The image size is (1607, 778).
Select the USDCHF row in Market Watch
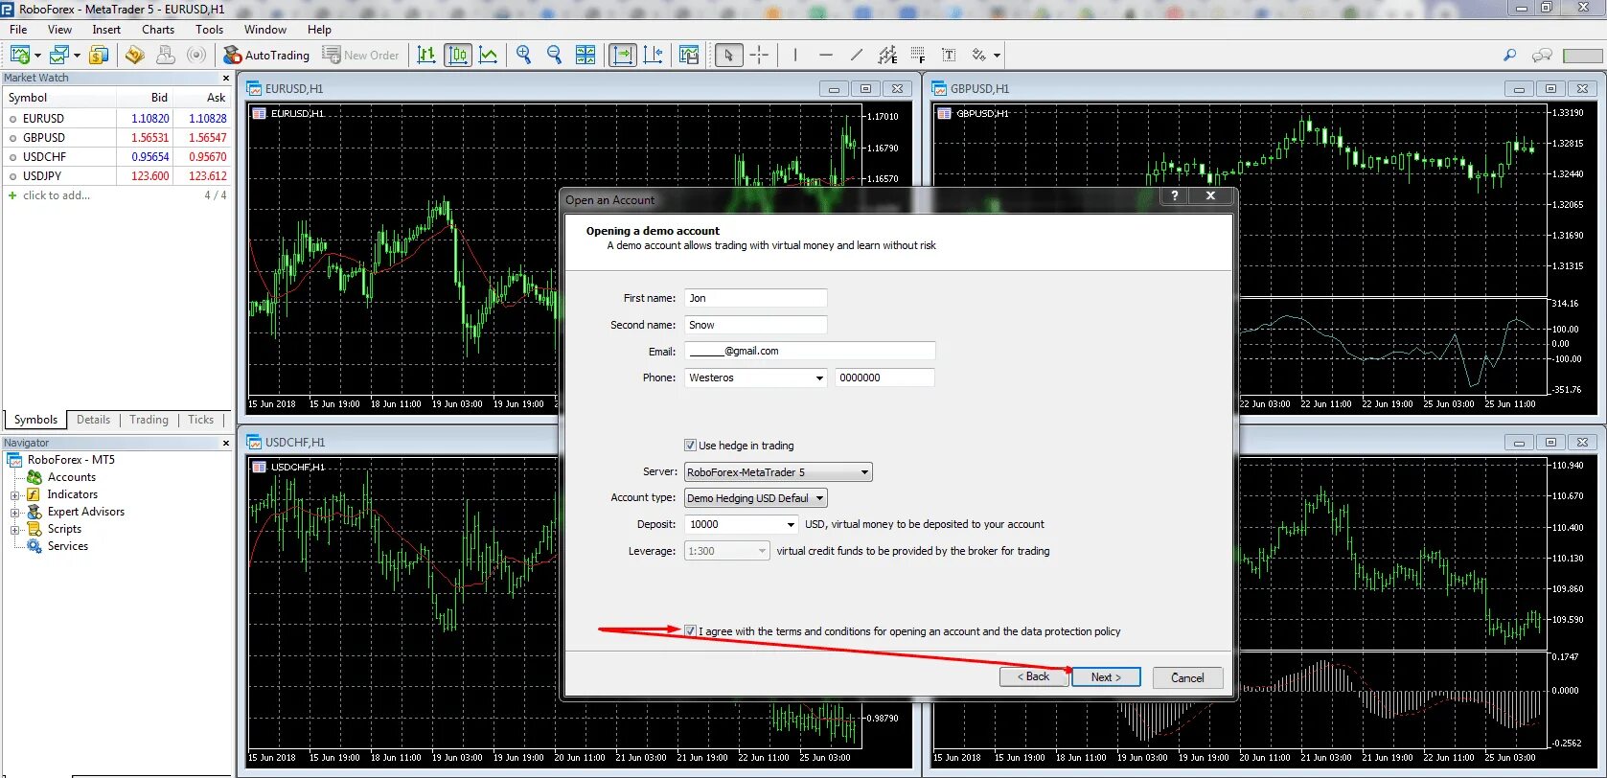(117, 157)
